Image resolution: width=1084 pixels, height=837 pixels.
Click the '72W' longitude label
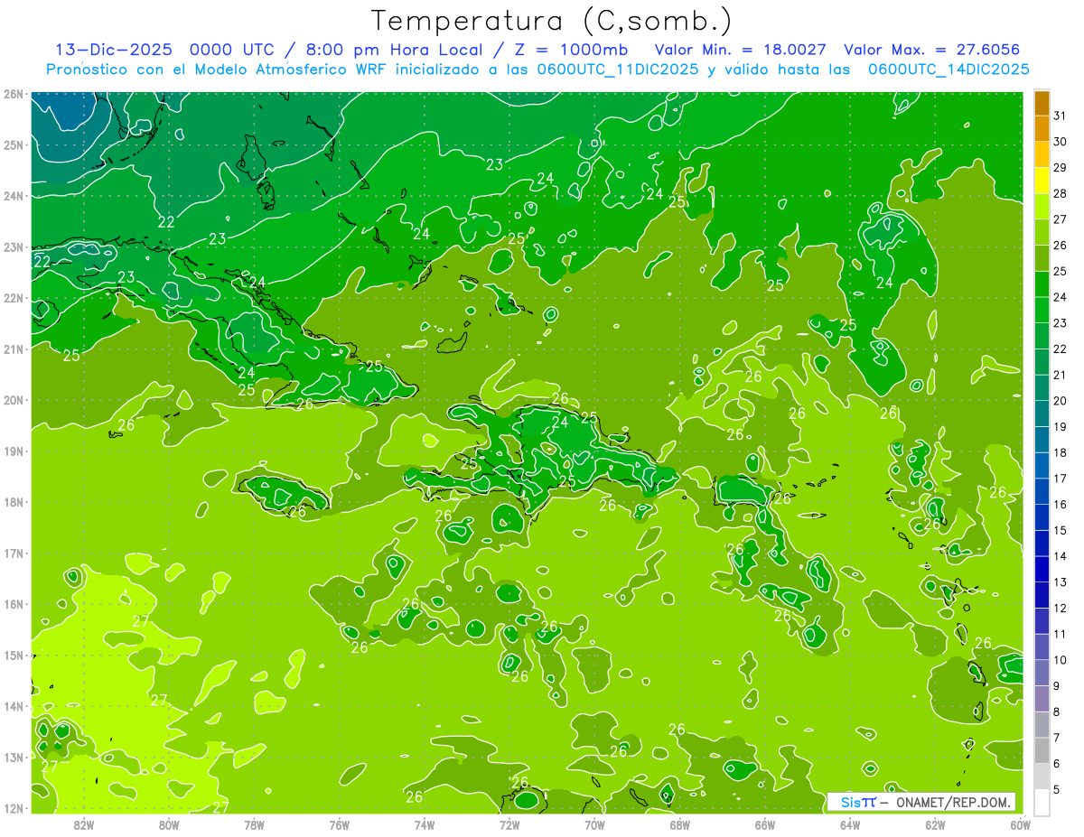tap(509, 824)
